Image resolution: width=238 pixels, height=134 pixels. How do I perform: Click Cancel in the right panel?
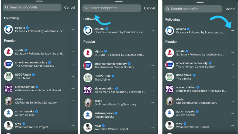click(230, 9)
